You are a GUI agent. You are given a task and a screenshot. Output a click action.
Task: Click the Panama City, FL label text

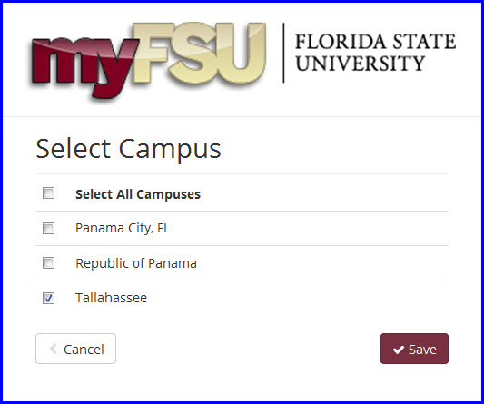point(123,229)
